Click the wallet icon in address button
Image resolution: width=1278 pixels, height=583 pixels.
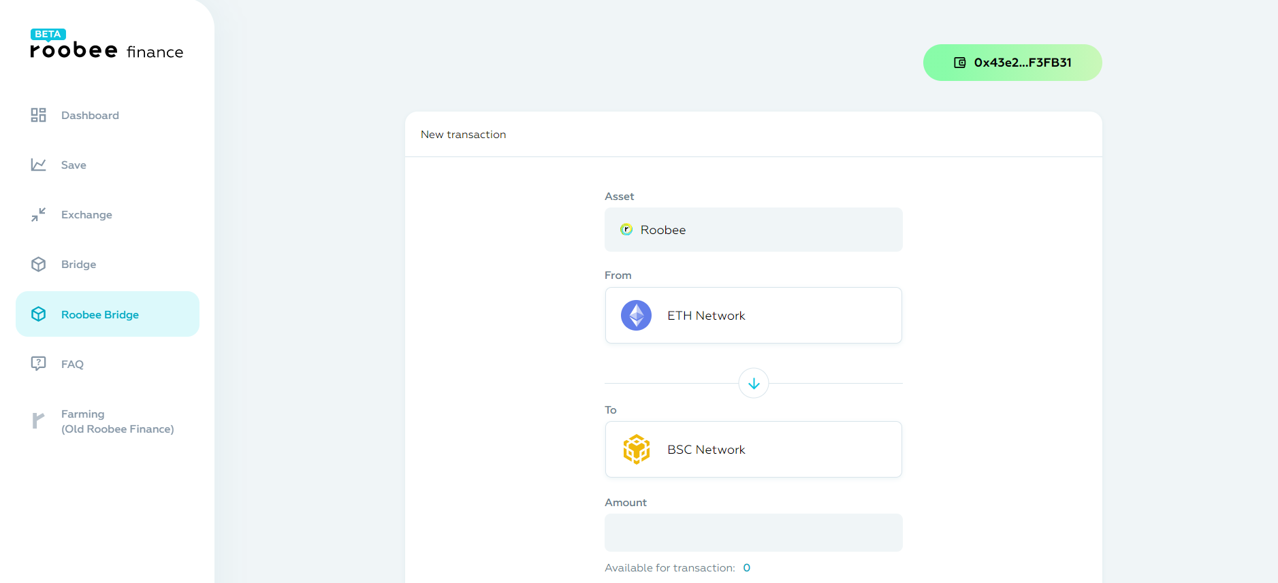click(x=959, y=63)
